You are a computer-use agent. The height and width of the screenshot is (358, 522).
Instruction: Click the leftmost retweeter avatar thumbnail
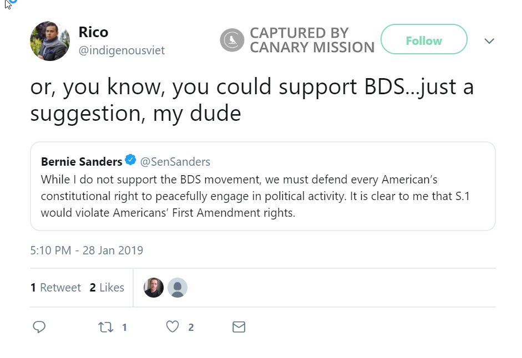[x=153, y=287]
